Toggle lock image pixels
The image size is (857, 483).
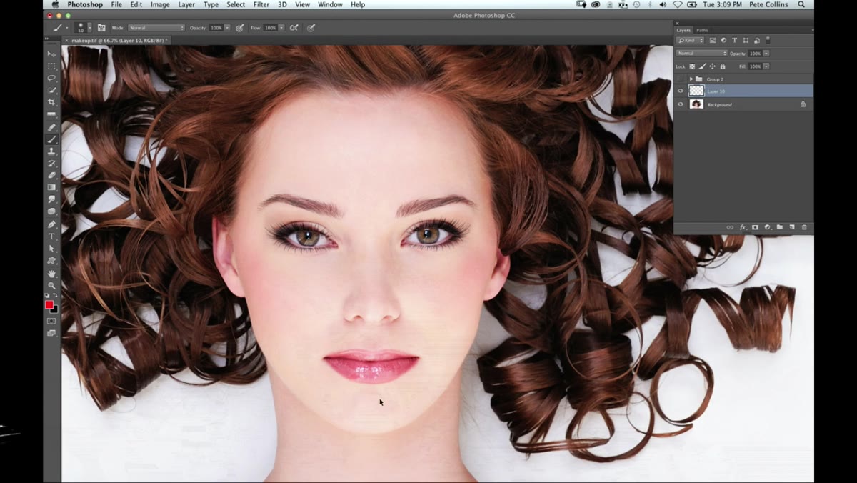tap(702, 66)
